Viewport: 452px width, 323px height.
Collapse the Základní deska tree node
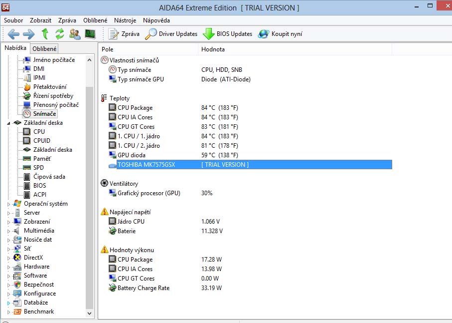tap(9, 123)
